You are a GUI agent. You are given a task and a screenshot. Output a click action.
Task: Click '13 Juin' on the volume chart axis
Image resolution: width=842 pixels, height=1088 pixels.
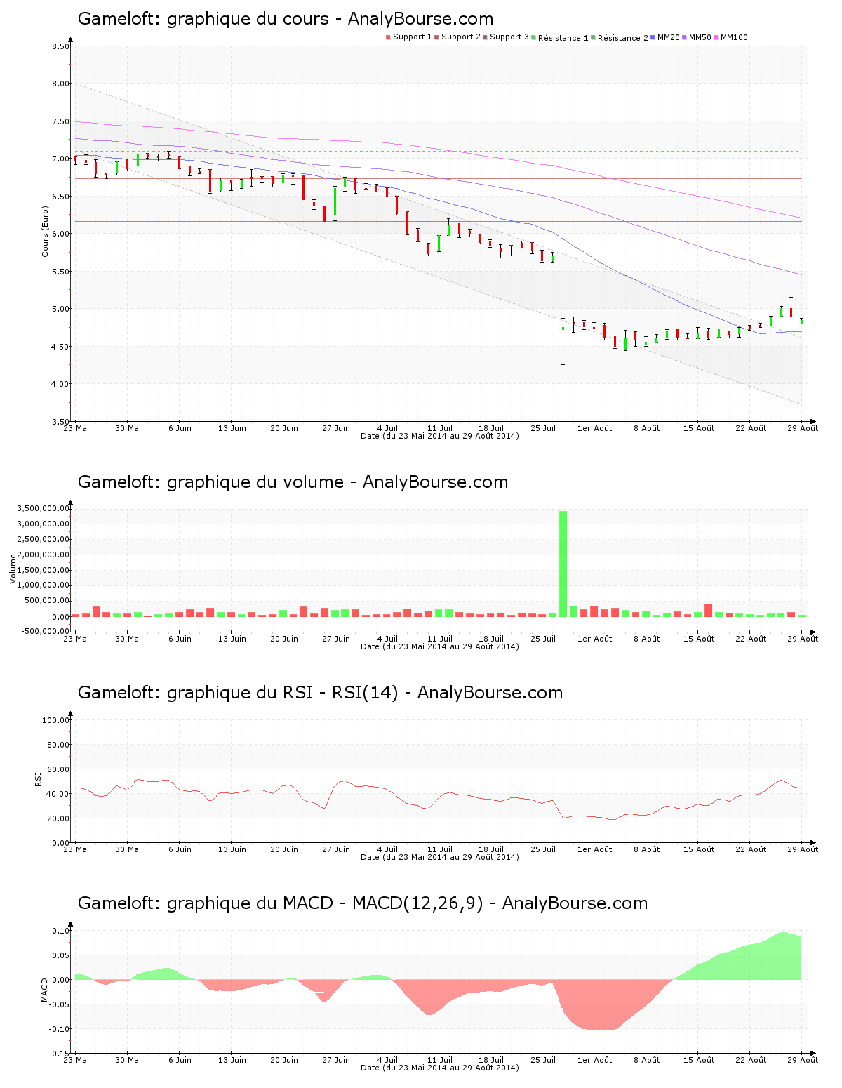(x=232, y=639)
